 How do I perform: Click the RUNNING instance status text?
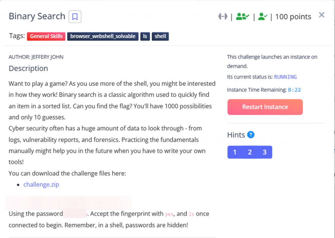(285, 77)
